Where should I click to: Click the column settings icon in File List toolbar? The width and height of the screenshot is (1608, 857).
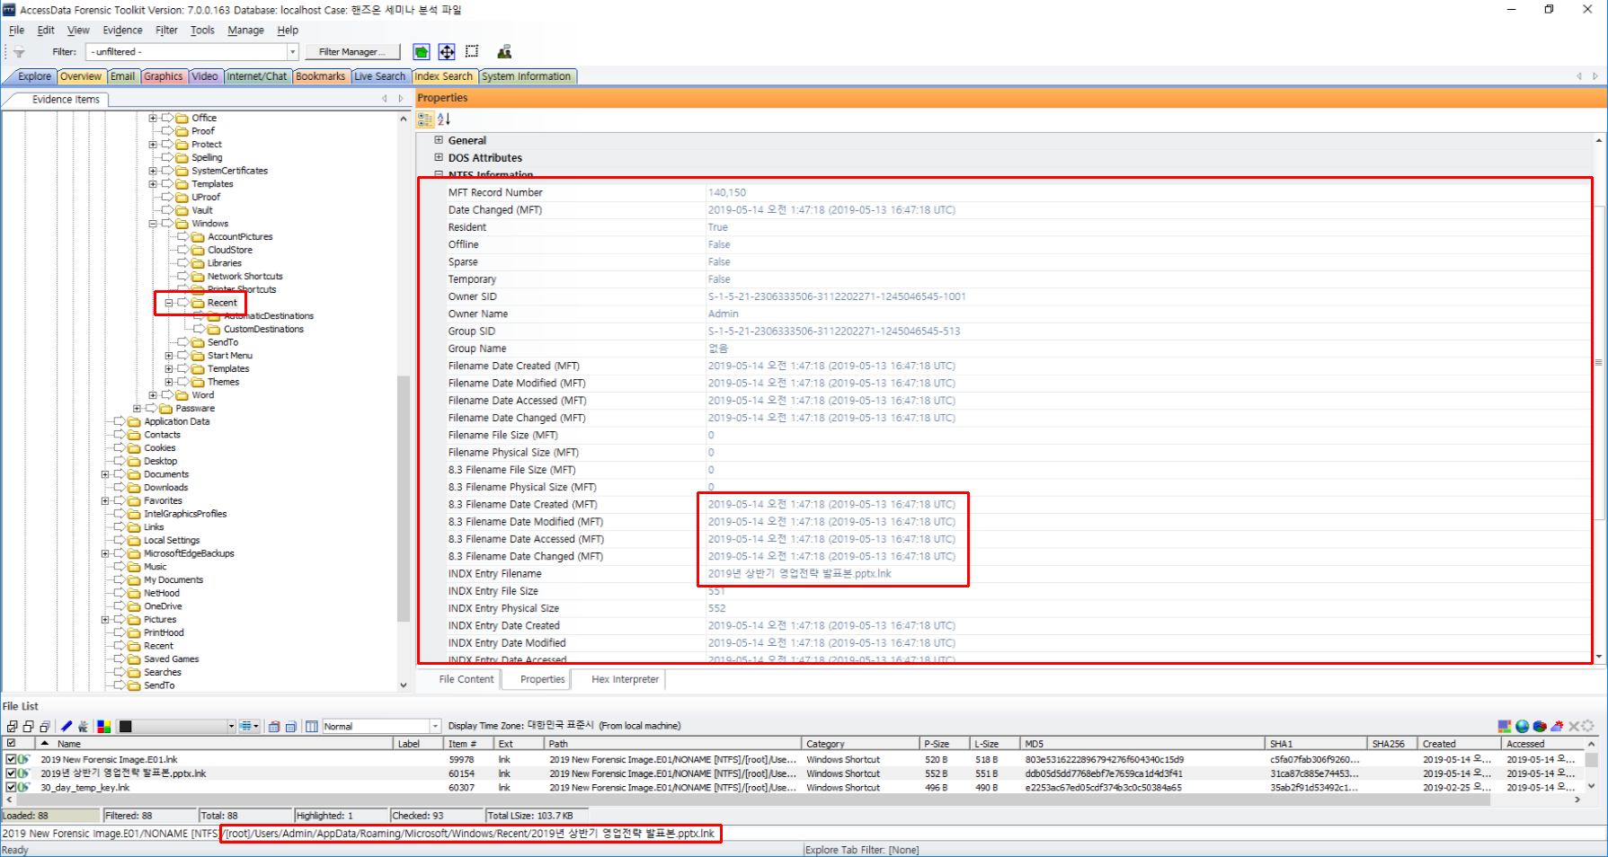(311, 727)
